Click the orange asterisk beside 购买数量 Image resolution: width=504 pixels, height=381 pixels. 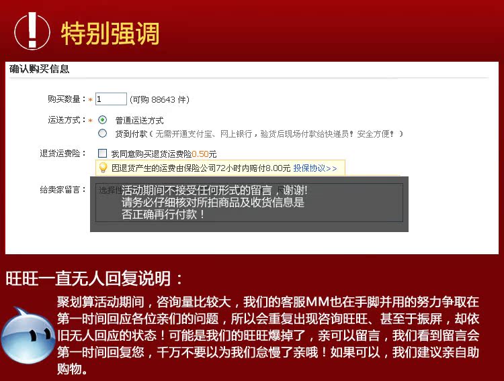coord(91,99)
